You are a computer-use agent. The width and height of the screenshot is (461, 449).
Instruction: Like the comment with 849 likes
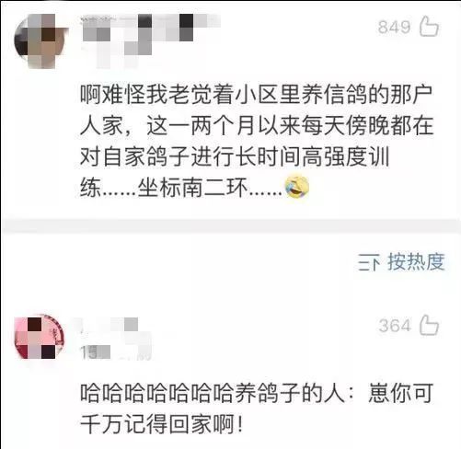point(429,27)
